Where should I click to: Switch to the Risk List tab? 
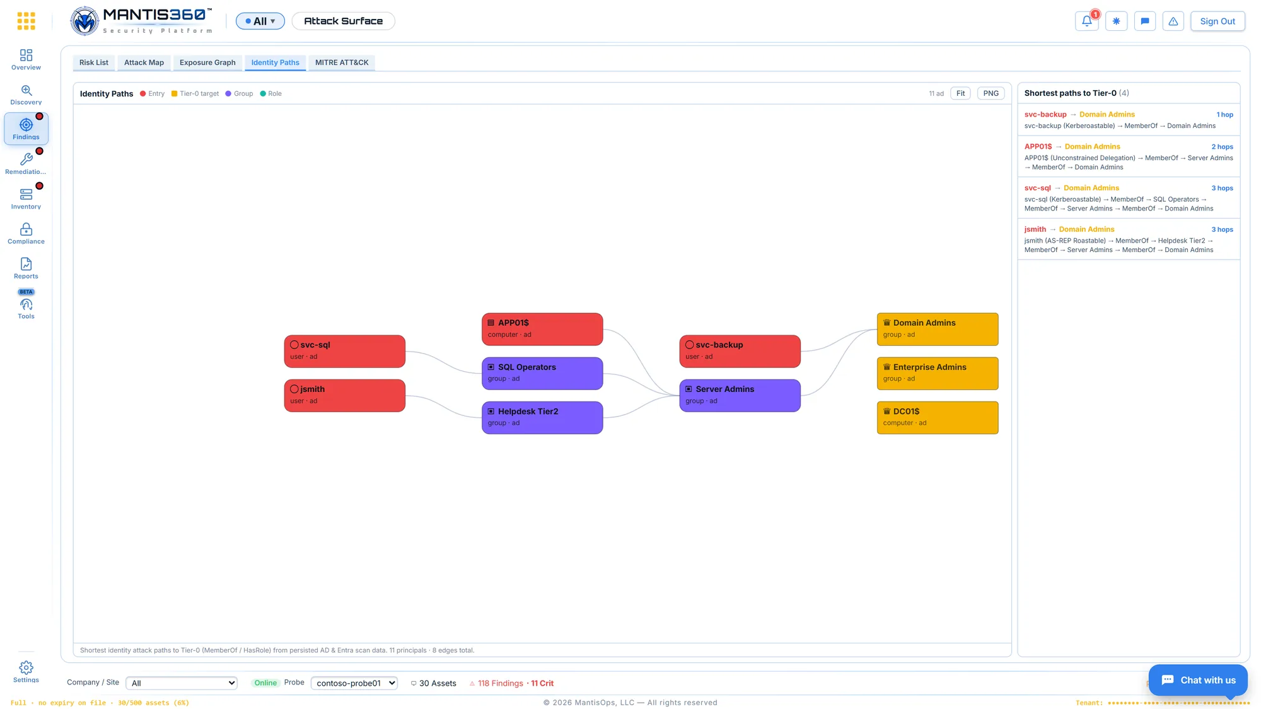click(x=94, y=62)
